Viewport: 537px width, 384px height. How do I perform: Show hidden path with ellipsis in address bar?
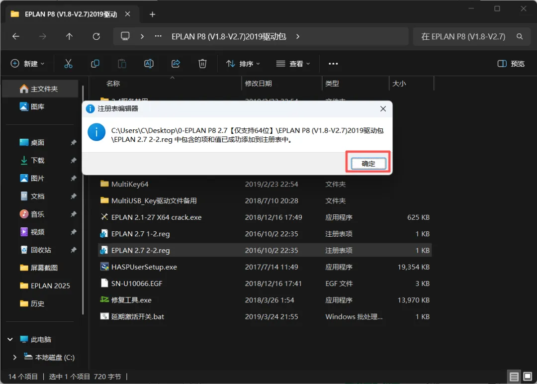158,36
